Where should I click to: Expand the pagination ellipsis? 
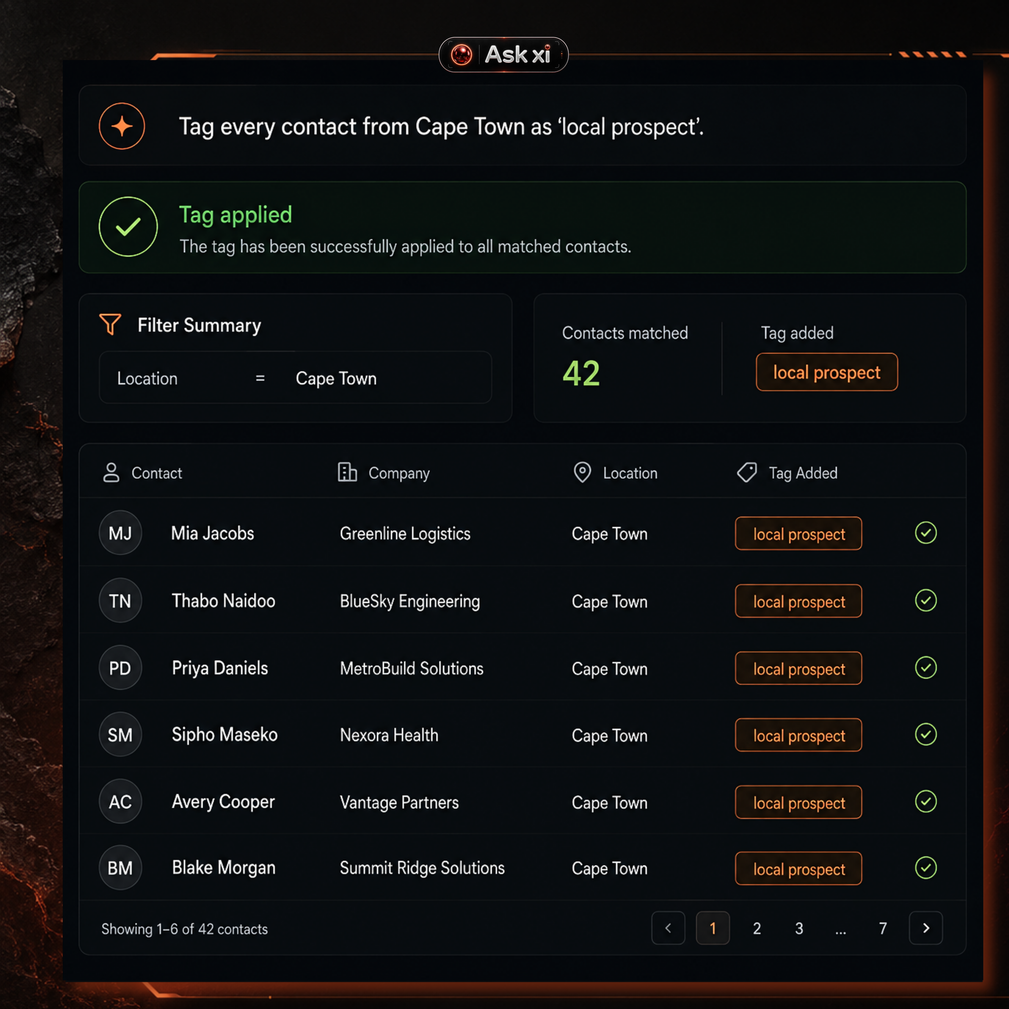(x=840, y=929)
